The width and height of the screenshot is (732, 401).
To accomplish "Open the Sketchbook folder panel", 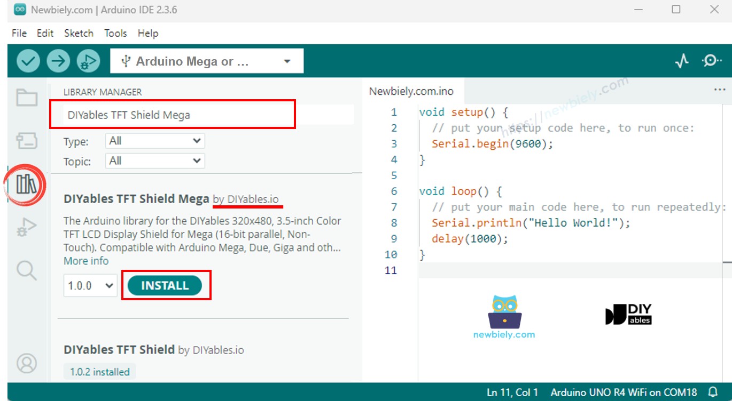I will 27,98.
